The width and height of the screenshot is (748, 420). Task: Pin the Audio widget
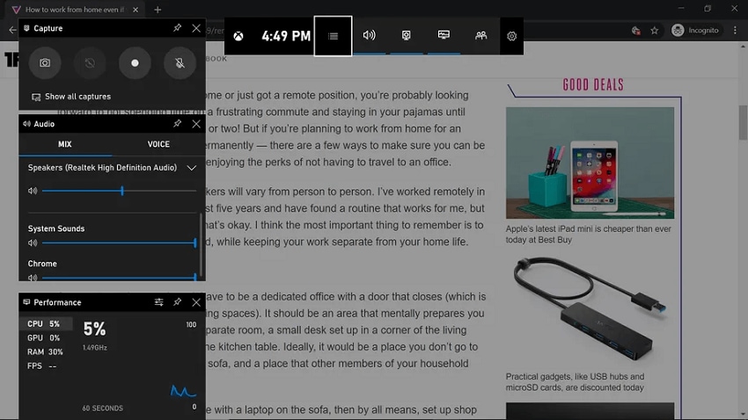[x=177, y=124]
